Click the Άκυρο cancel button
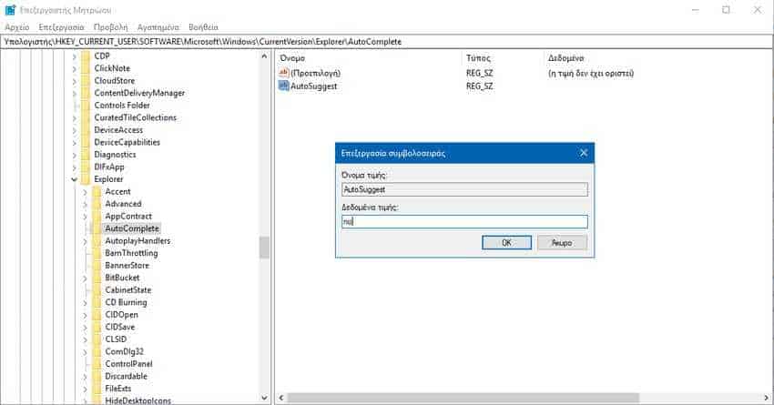 pos(562,243)
